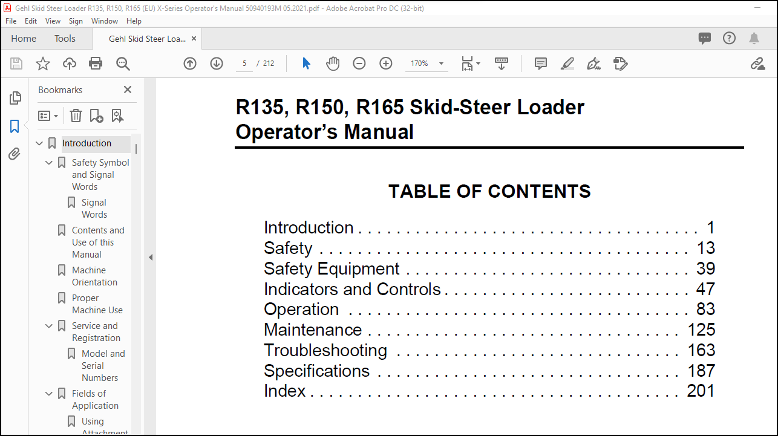Select Machine Orientation bookmark

94,276
